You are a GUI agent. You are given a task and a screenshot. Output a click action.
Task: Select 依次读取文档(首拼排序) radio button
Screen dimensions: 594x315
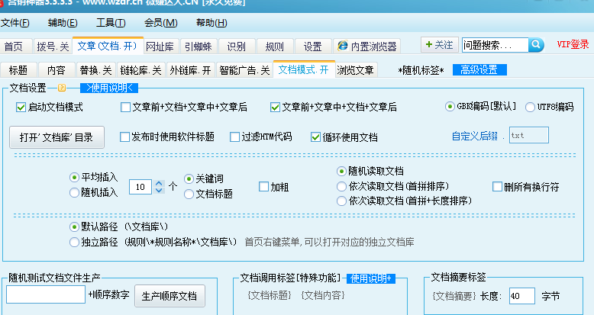393,186
